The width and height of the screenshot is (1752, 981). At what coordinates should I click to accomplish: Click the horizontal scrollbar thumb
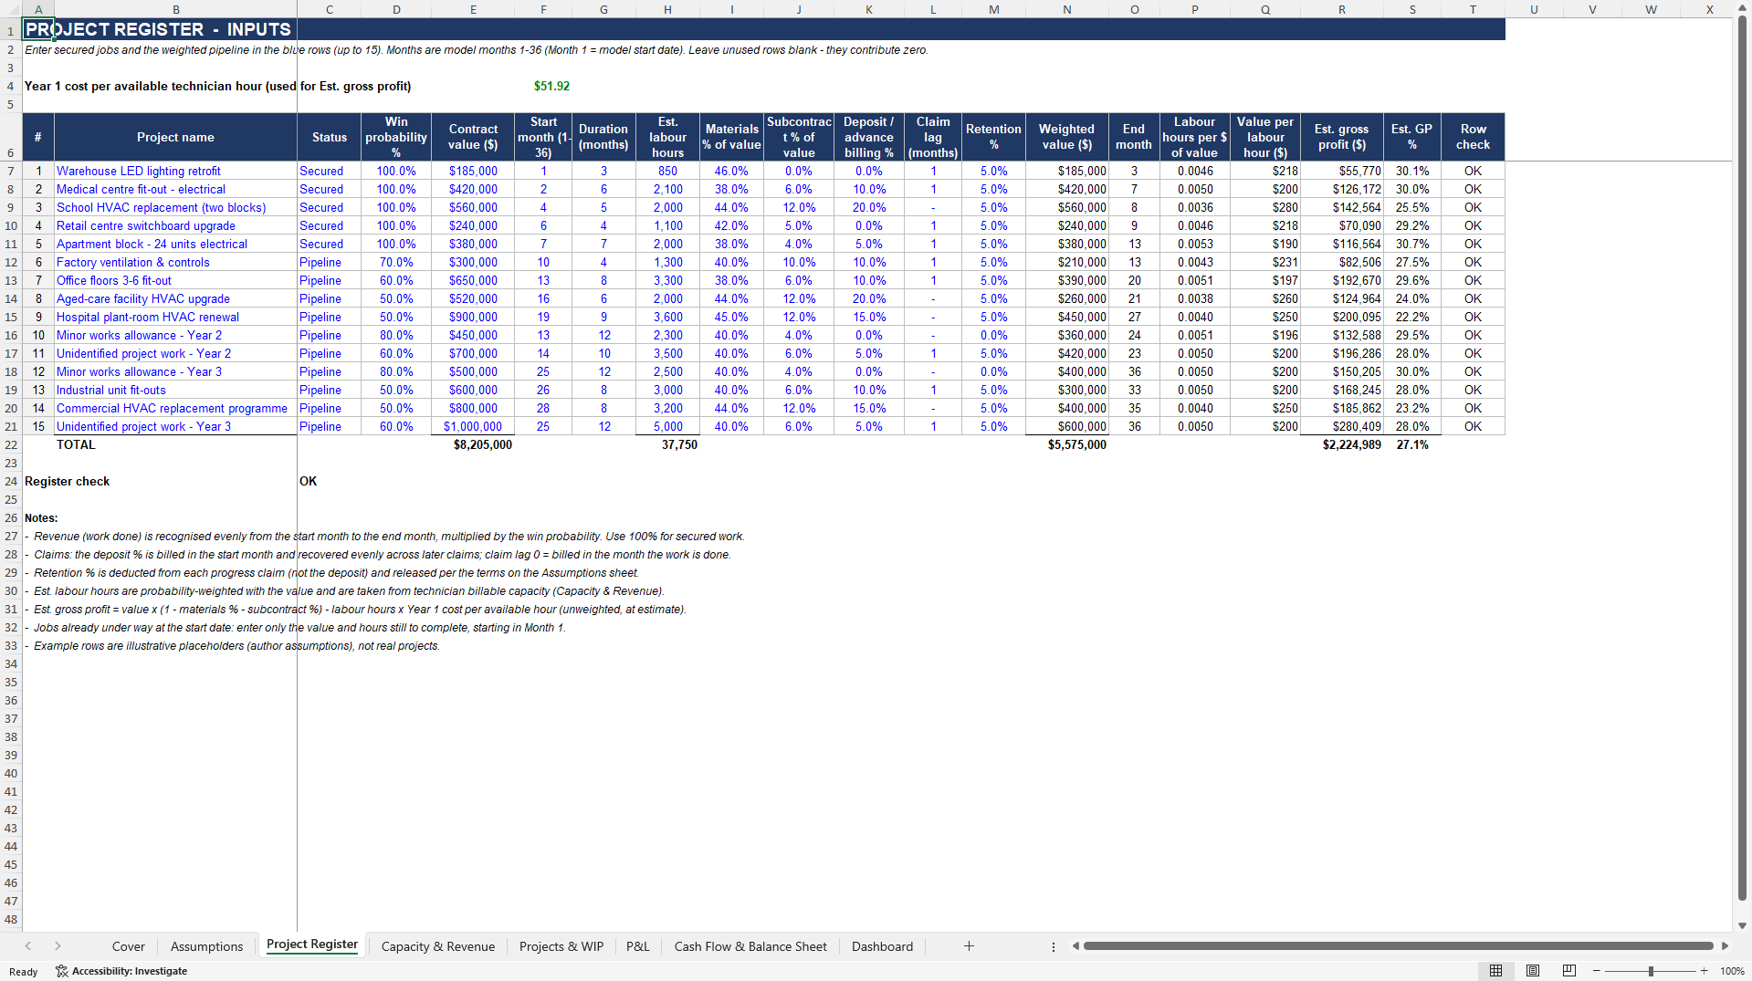1398,946
